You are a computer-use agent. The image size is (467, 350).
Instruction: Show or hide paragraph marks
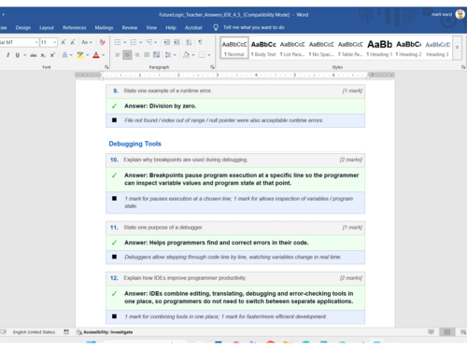(200, 42)
